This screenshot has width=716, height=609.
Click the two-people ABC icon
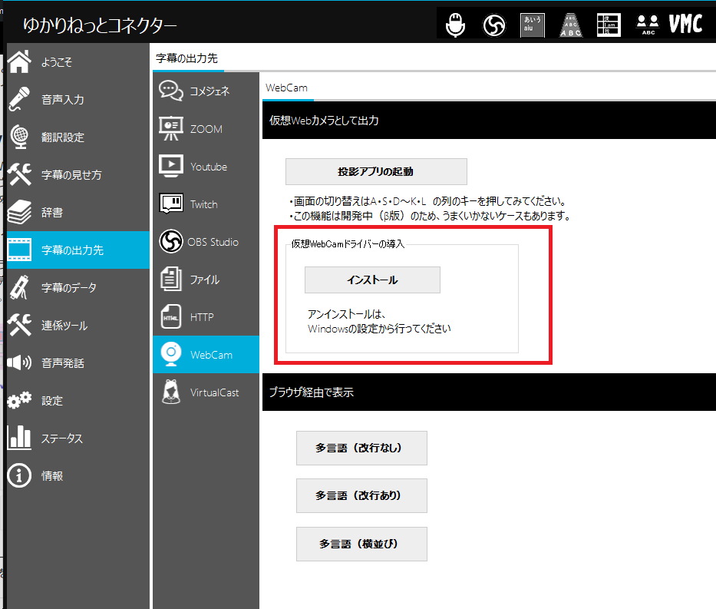click(x=648, y=25)
